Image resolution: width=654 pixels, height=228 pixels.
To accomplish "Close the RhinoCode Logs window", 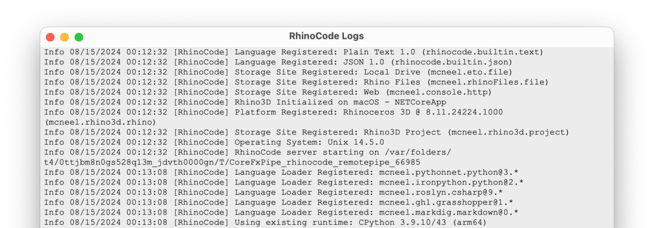I will (50, 37).
